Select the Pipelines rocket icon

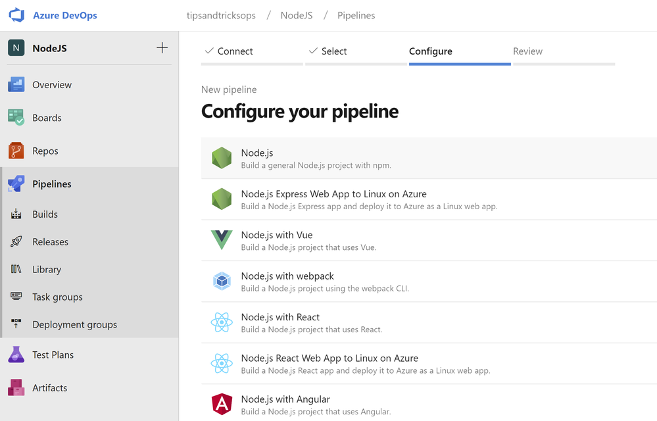click(16, 184)
